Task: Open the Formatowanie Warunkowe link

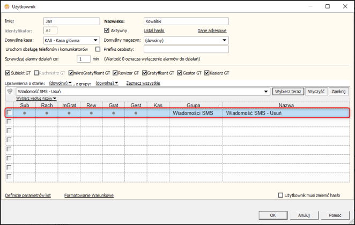Action: 89,196
